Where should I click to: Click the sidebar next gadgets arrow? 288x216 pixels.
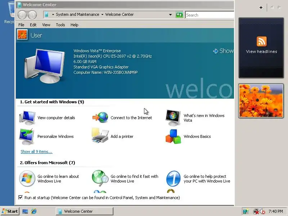point(279,7)
